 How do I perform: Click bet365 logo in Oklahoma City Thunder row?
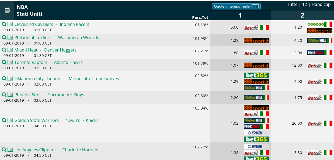256,75
